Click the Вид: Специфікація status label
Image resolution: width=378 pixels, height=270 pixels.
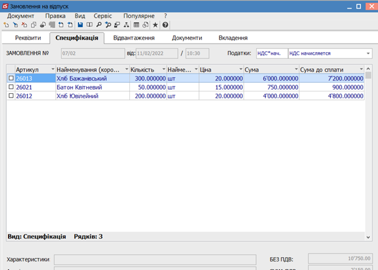coord(37,236)
